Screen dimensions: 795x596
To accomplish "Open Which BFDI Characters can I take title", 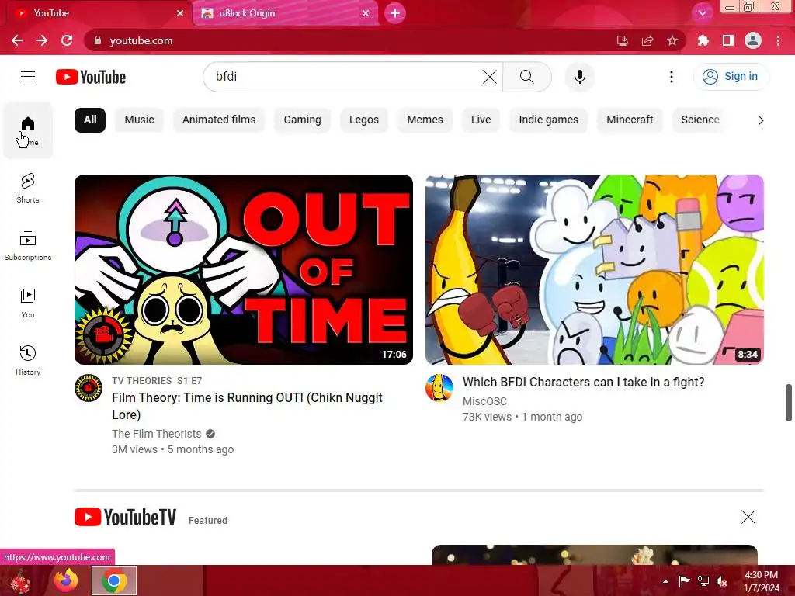I will click(x=584, y=382).
